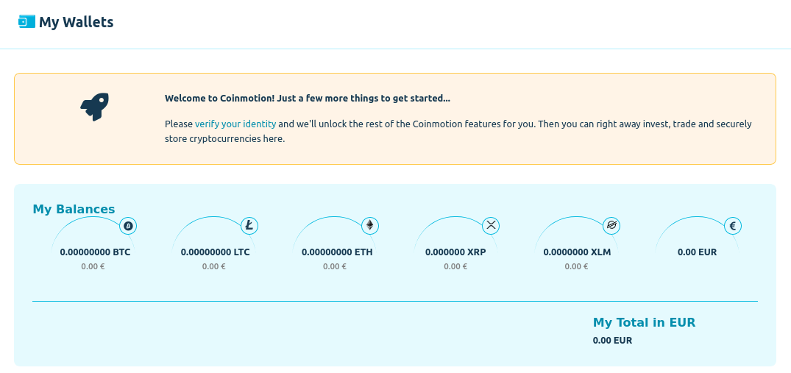Click the My Balances heading

point(74,209)
